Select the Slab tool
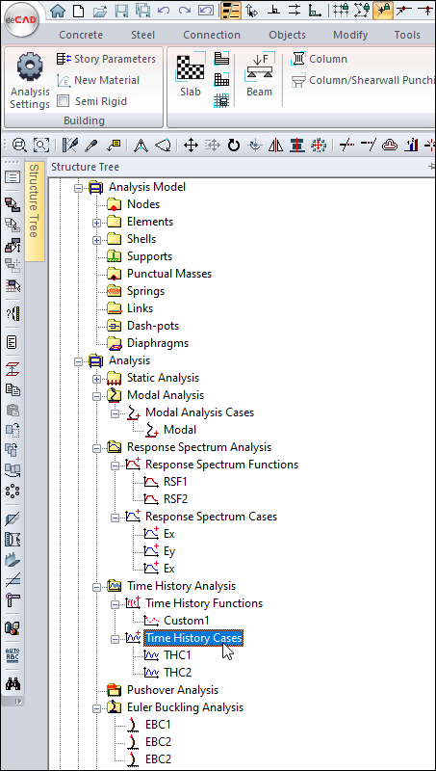The width and height of the screenshot is (436, 771). point(190,74)
